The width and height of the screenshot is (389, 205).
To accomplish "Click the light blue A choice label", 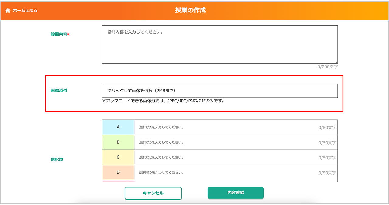I will 118,127.
